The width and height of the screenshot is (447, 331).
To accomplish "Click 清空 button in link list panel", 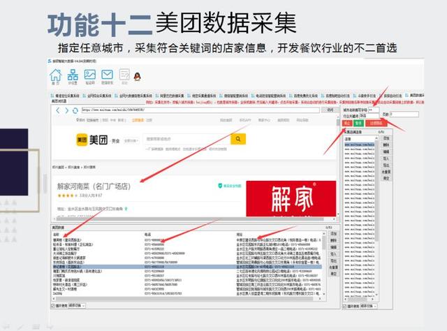I will (386, 178).
